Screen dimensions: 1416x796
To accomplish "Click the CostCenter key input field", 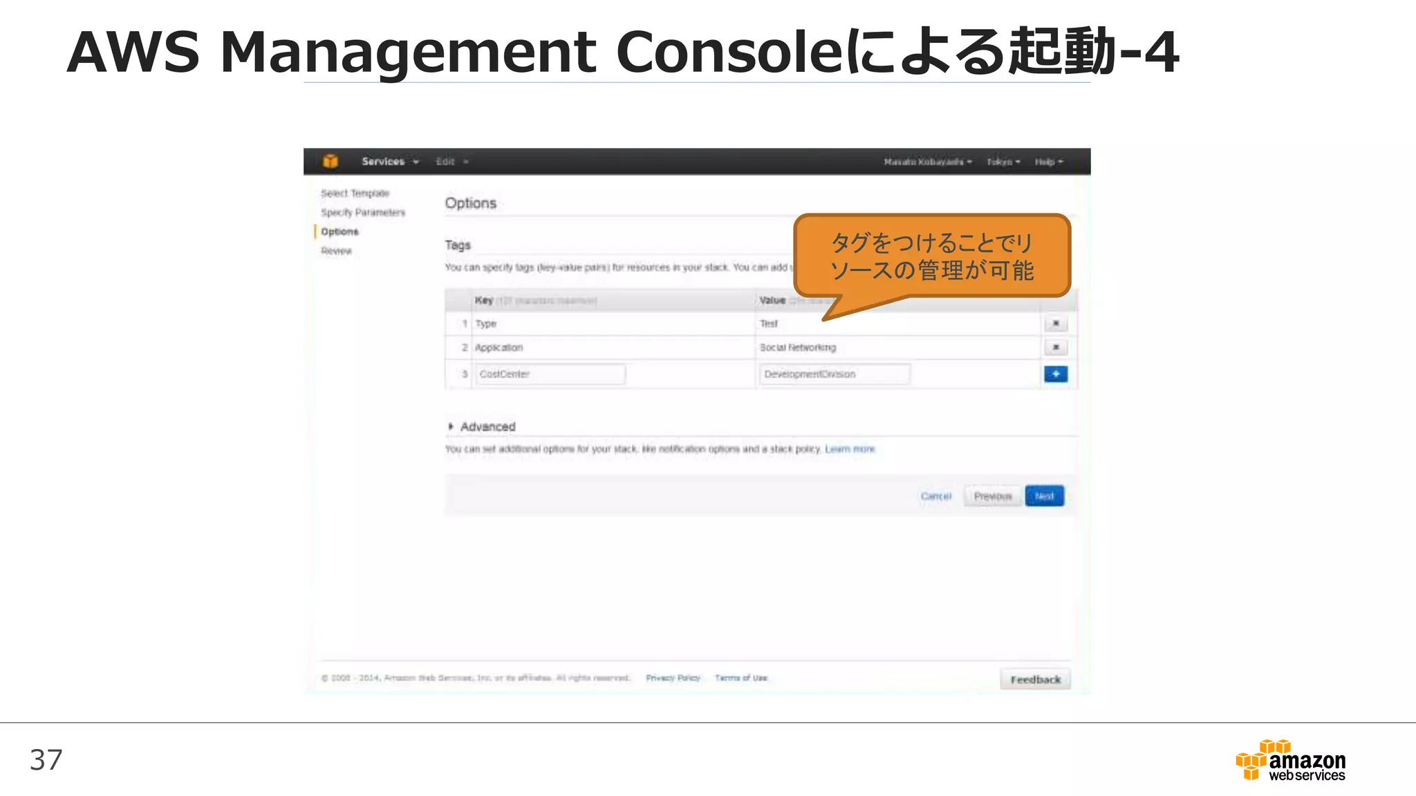I will pyautogui.click(x=550, y=374).
